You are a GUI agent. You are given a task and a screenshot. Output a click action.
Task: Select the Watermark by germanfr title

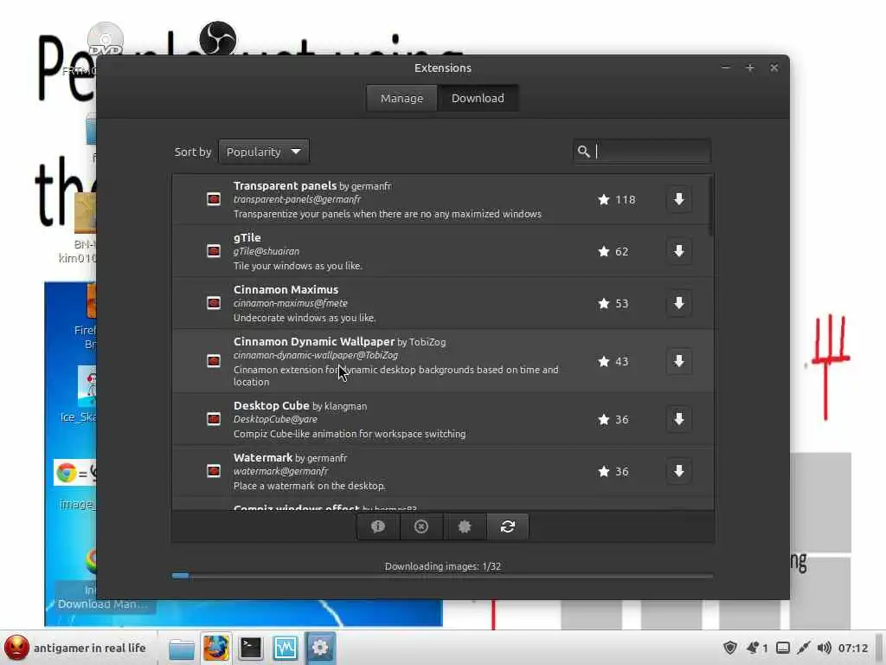(291, 457)
